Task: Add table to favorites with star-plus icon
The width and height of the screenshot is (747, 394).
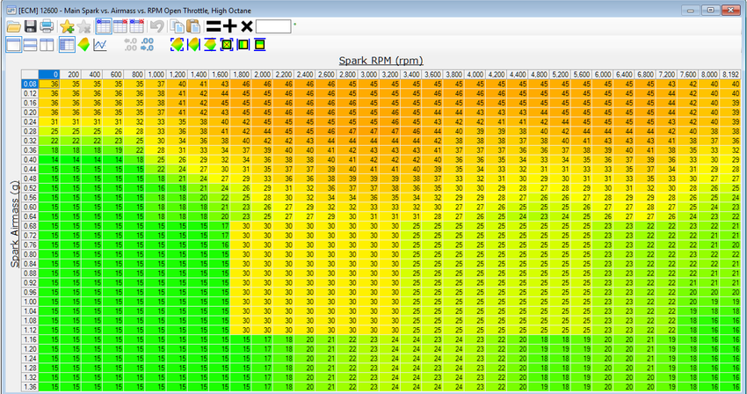Action: (68, 26)
